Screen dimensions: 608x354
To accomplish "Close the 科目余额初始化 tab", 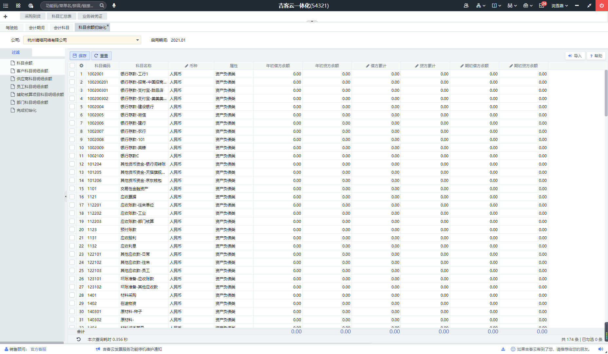I will pyautogui.click(x=108, y=26).
